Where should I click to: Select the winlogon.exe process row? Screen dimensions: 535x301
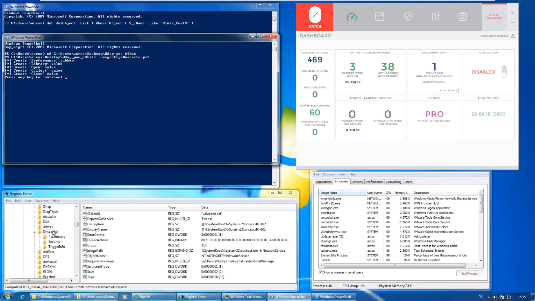399,208
